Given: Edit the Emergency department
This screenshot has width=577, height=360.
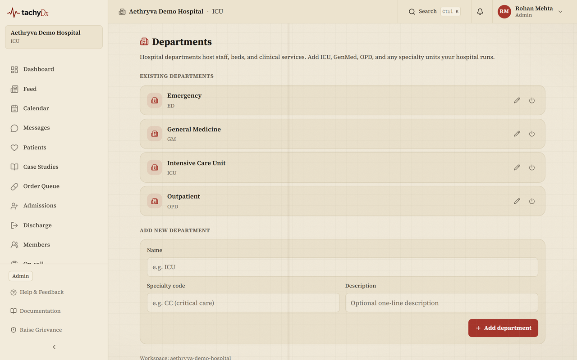Looking at the screenshot, I should click(x=517, y=100).
